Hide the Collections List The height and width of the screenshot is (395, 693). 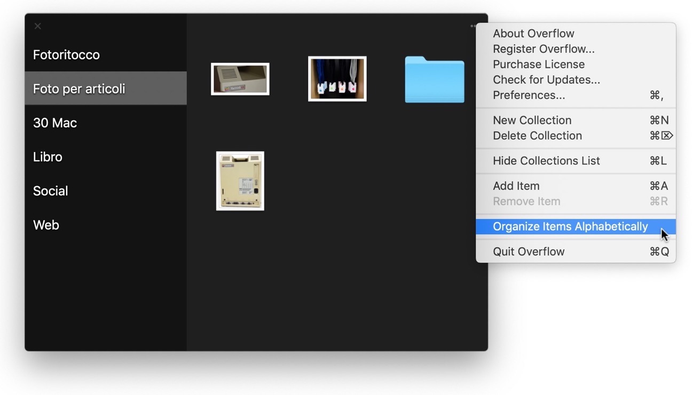pyautogui.click(x=546, y=161)
